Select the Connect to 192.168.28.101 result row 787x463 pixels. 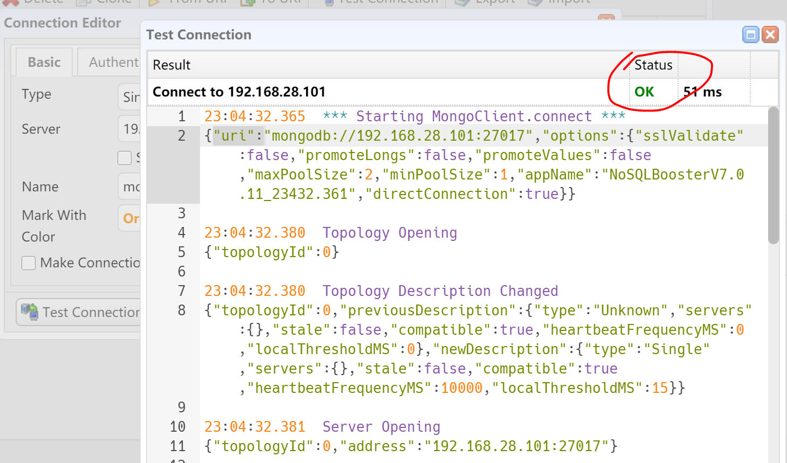[x=377, y=92]
